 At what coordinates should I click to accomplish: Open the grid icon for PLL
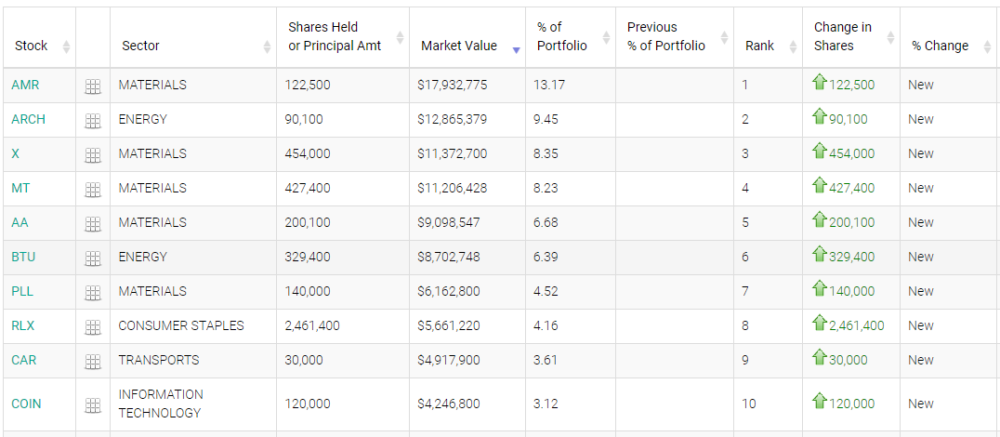click(x=93, y=293)
